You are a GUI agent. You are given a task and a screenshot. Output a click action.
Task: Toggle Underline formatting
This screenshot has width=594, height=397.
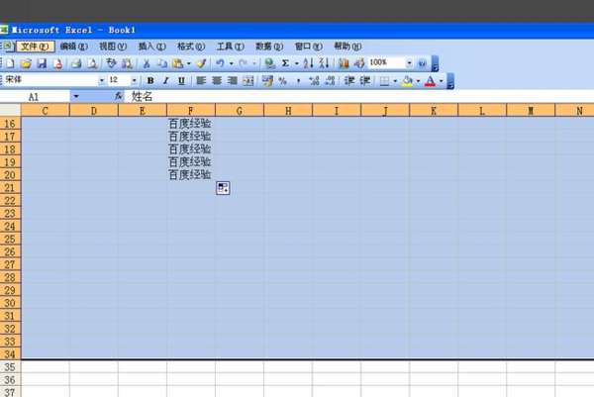(179, 80)
